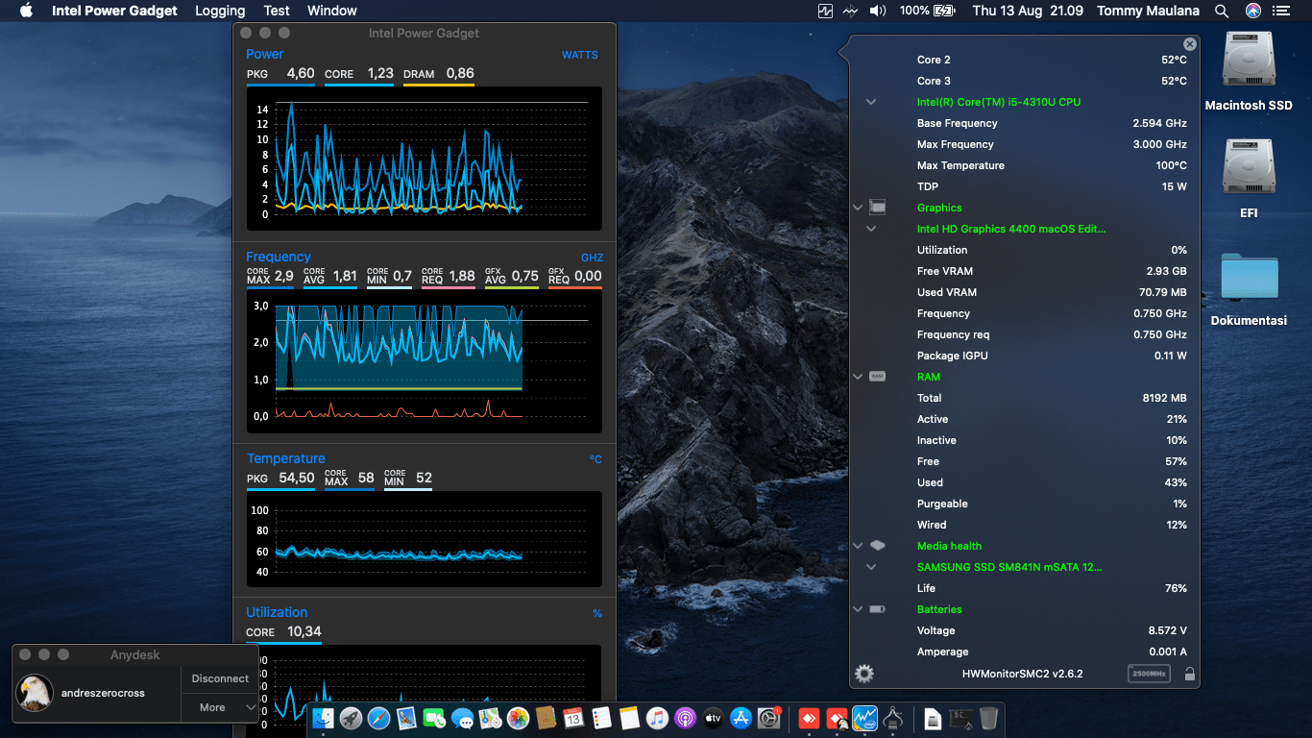Open the Test menu

(277, 11)
